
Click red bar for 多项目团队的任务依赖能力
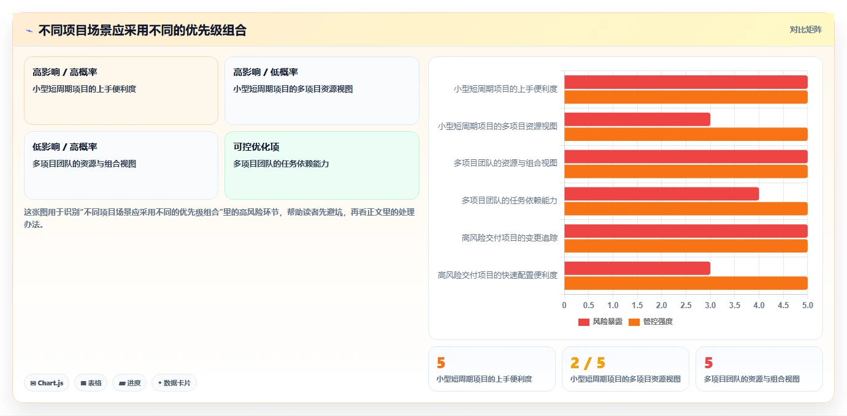click(x=661, y=194)
